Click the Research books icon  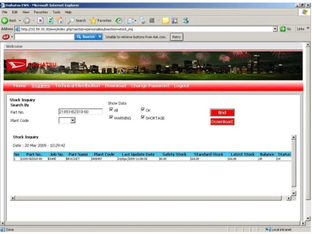tap(175, 21)
